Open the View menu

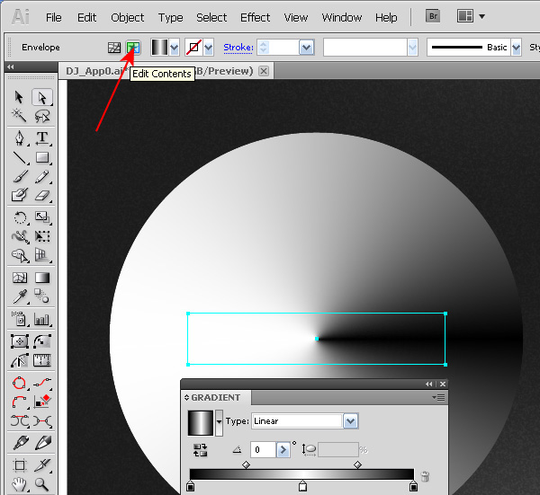(x=296, y=17)
